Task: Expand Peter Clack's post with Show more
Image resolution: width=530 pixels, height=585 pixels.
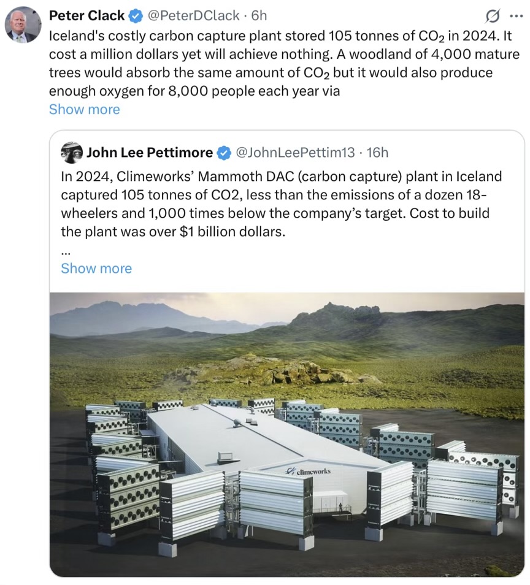Action: [85, 109]
